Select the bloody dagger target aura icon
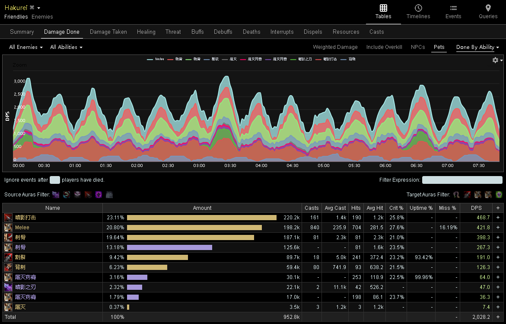Screen dimensions: 506x324 [x=467, y=195]
